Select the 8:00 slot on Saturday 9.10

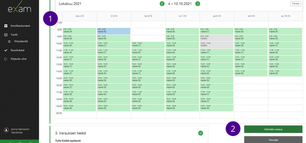click(251, 31)
